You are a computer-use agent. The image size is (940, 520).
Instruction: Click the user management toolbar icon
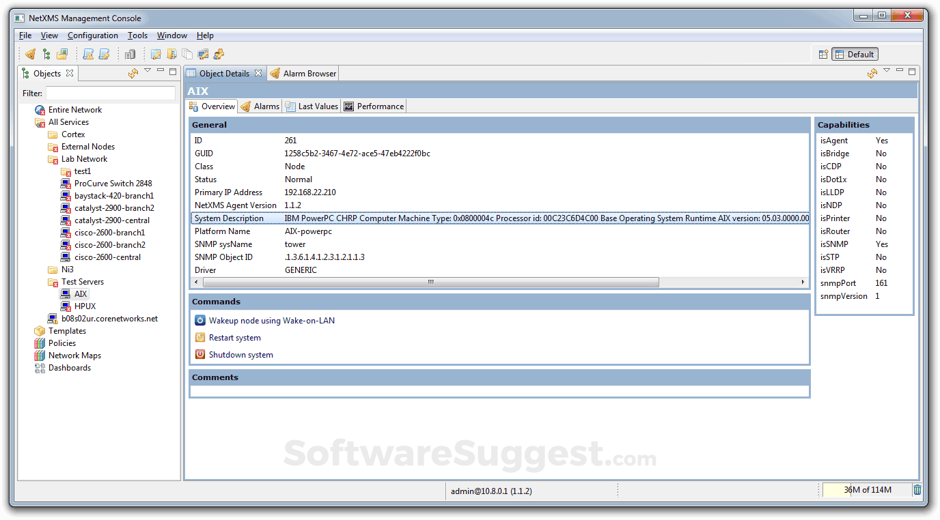(x=219, y=53)
